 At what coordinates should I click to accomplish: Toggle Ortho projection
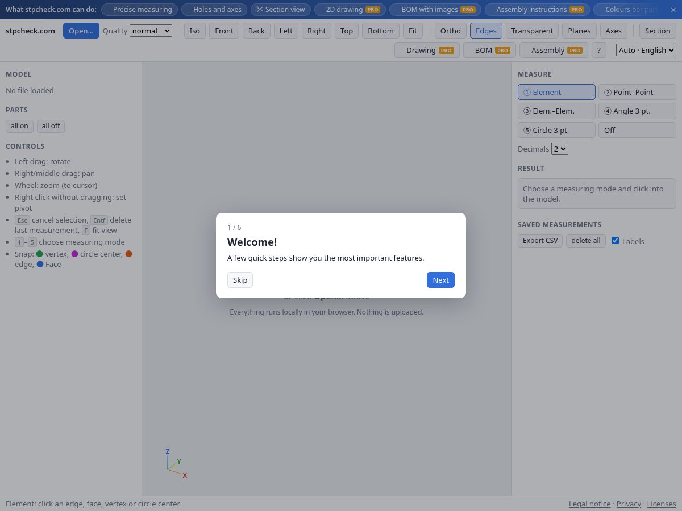[451, 31]
